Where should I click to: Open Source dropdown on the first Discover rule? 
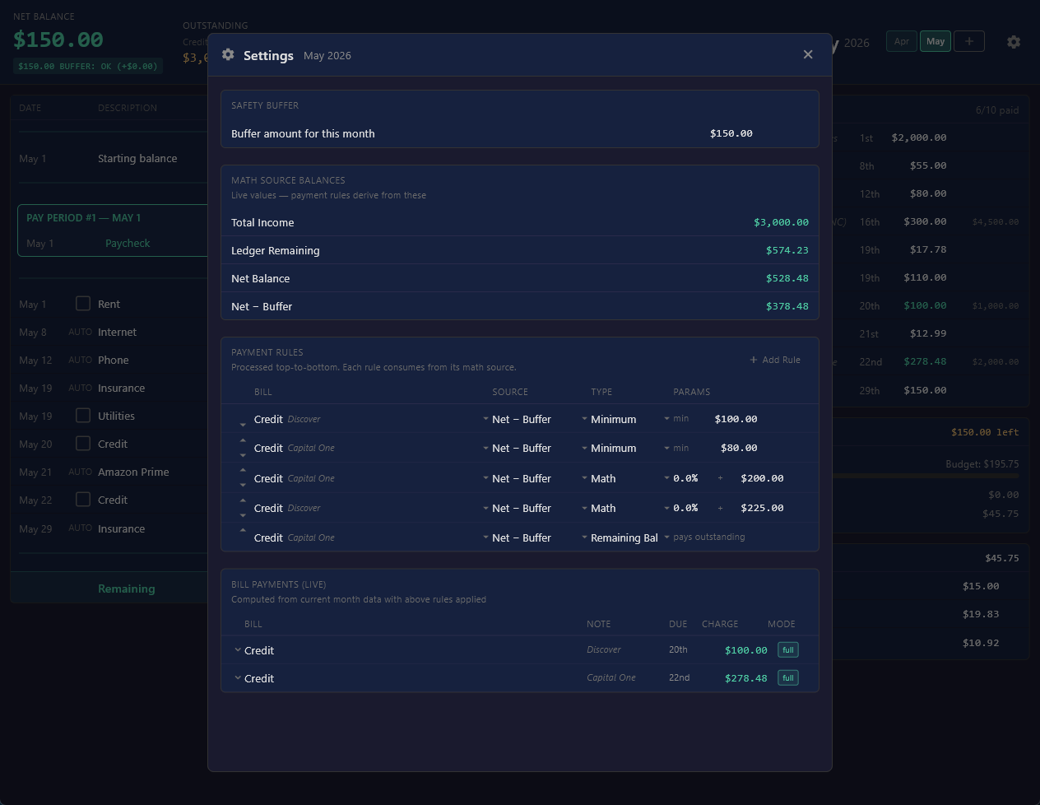[518, 419]
